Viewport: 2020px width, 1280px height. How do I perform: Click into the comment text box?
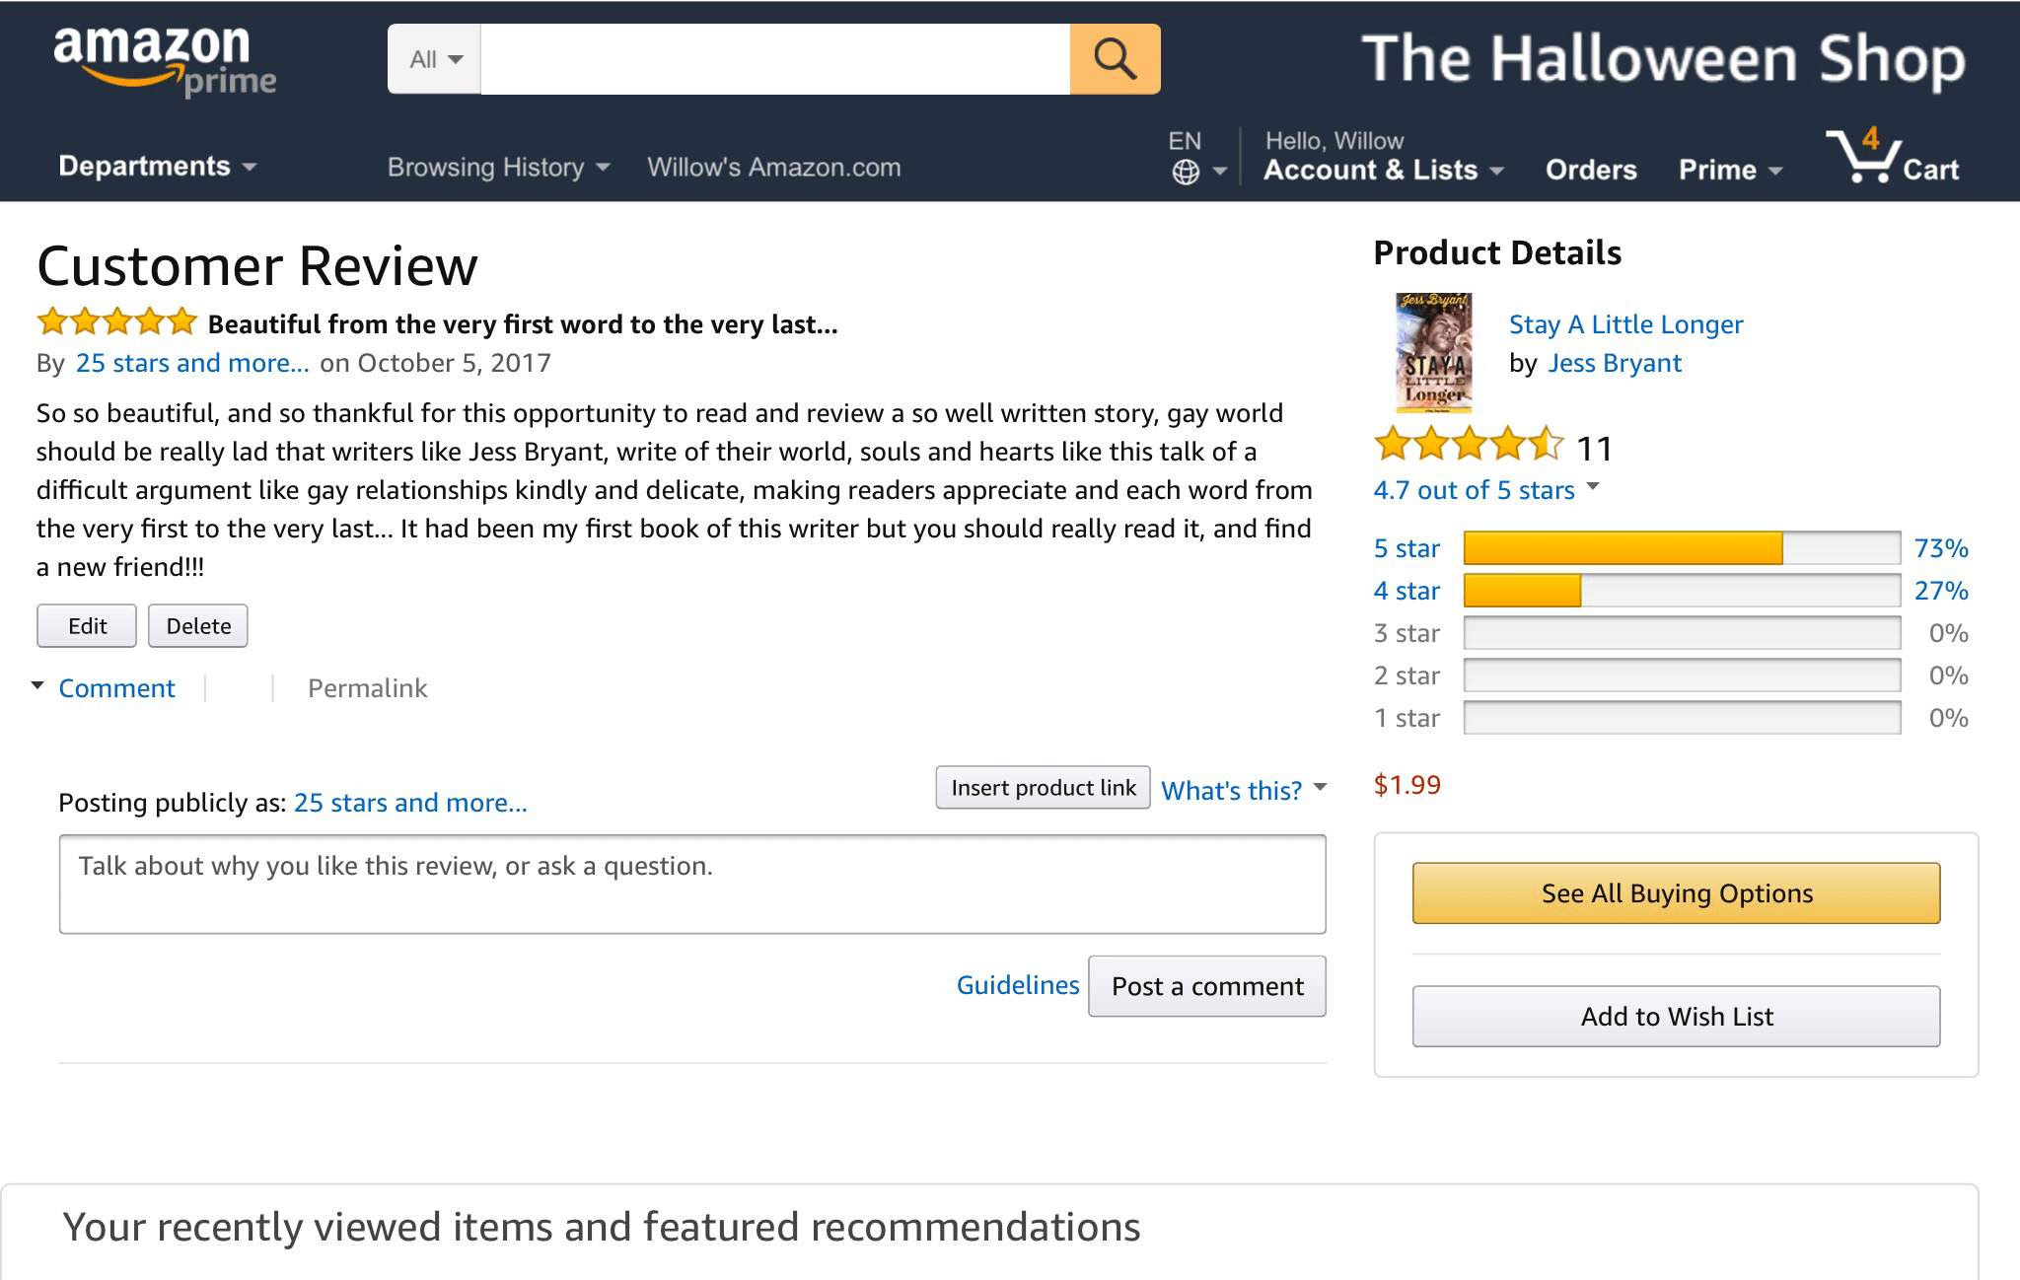pyautogui.click(x=691, y=884)
